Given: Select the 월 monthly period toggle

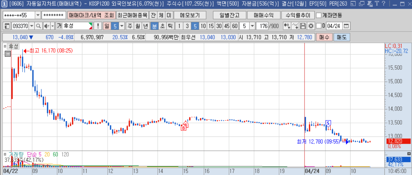Looking at the screenshot, I should click(x=138, y=26).
